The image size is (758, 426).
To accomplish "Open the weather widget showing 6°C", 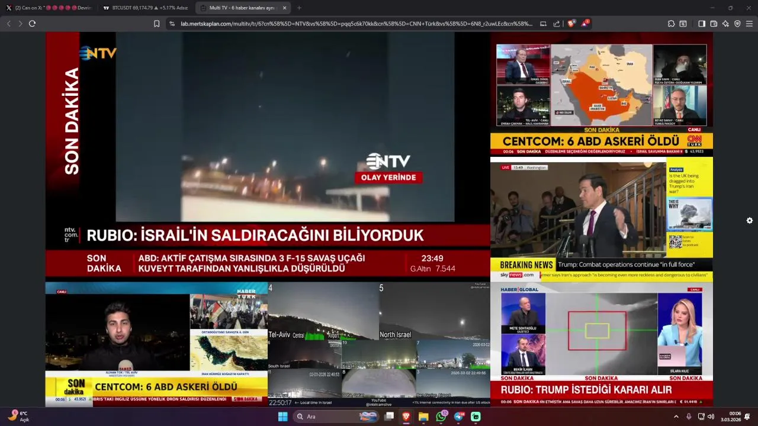I will 18,417.
